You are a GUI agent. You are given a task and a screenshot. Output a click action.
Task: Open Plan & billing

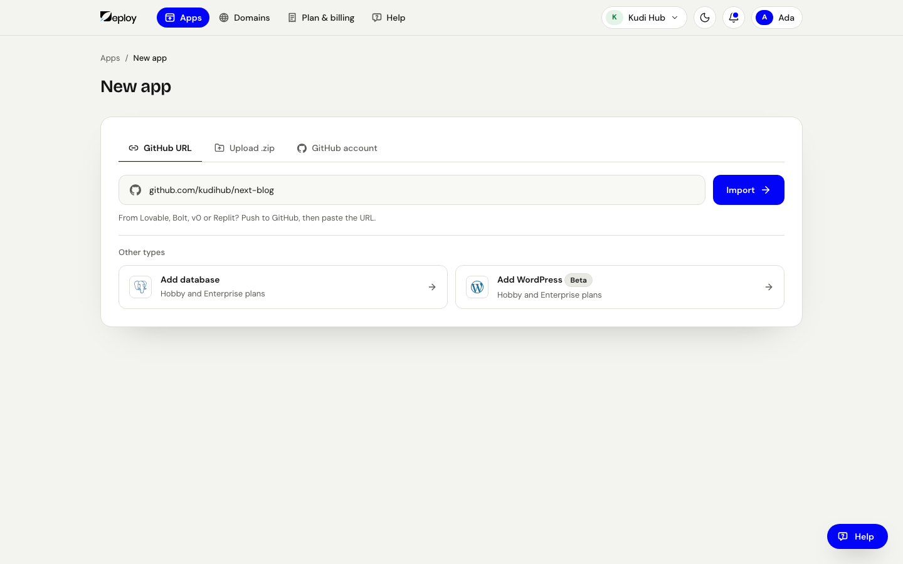click(x=321, y=18)
